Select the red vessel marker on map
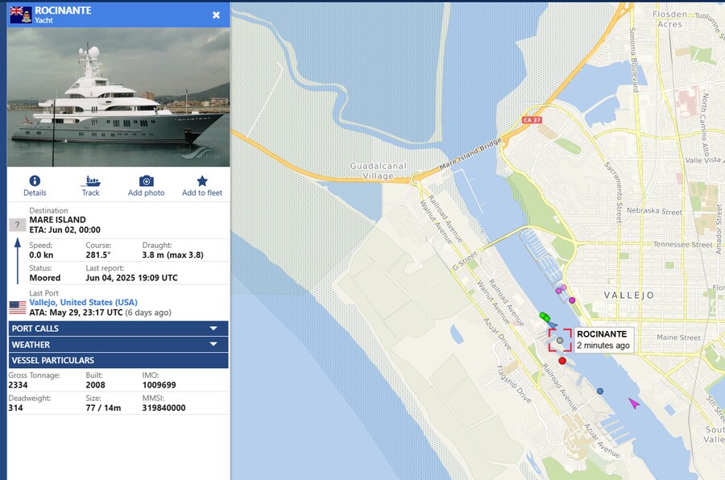725x480 pixels. tap(562, 361)
